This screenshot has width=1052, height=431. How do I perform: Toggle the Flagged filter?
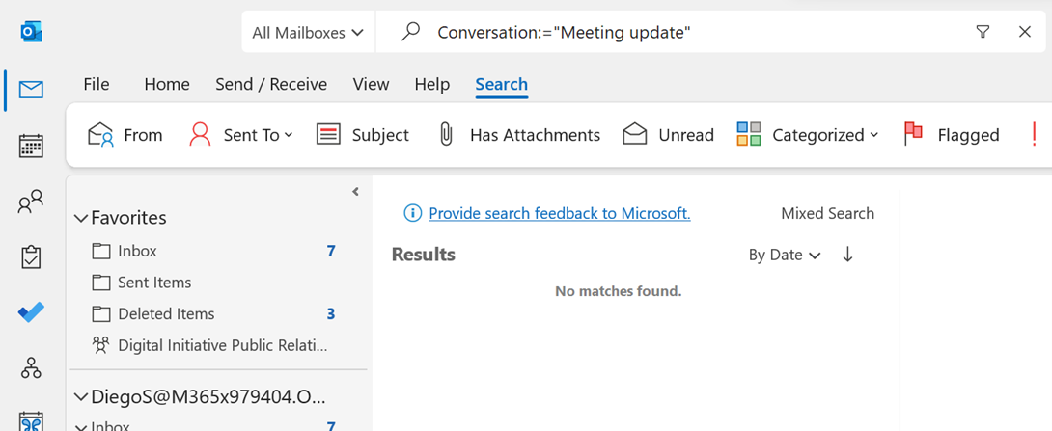point(952,135)
